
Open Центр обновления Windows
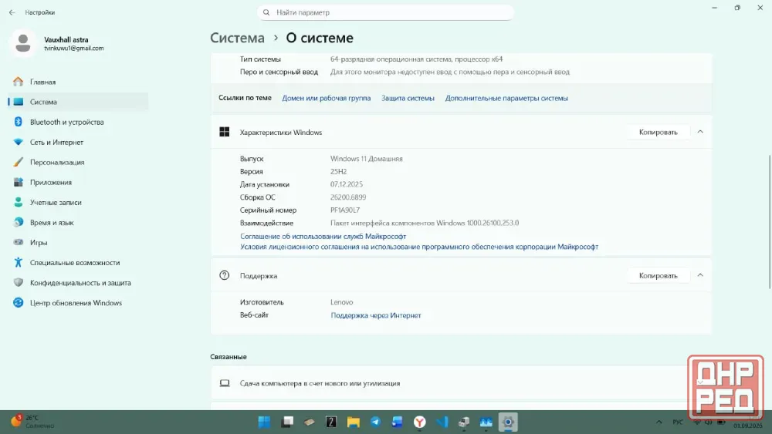pyautogui.click(x=78, y=303)
